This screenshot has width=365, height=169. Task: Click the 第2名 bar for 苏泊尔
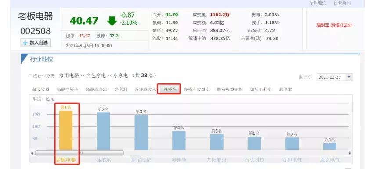pyautogui.click(x=103, y=131)
